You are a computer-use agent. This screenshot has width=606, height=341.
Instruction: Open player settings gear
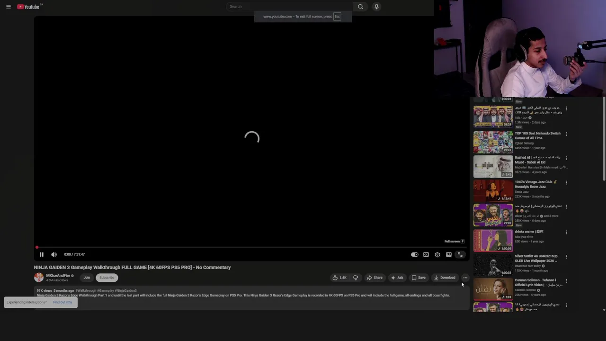click(437, 254)
